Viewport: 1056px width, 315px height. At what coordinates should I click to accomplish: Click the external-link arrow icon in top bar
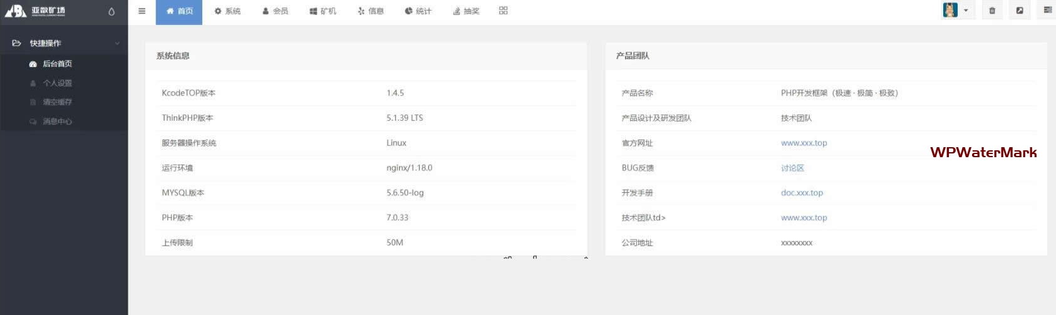pyautogui.click(x=1020, y=11)
